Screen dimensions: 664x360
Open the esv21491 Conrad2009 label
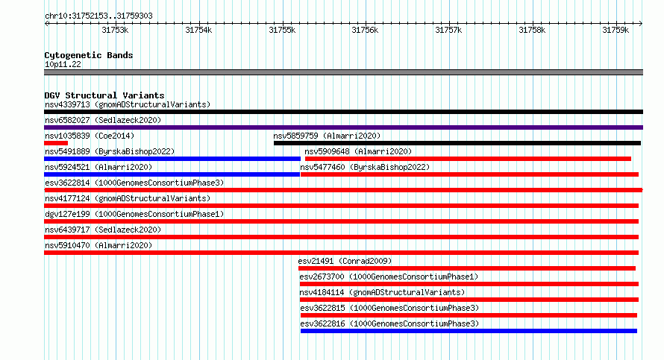click(x=345, y=261)
